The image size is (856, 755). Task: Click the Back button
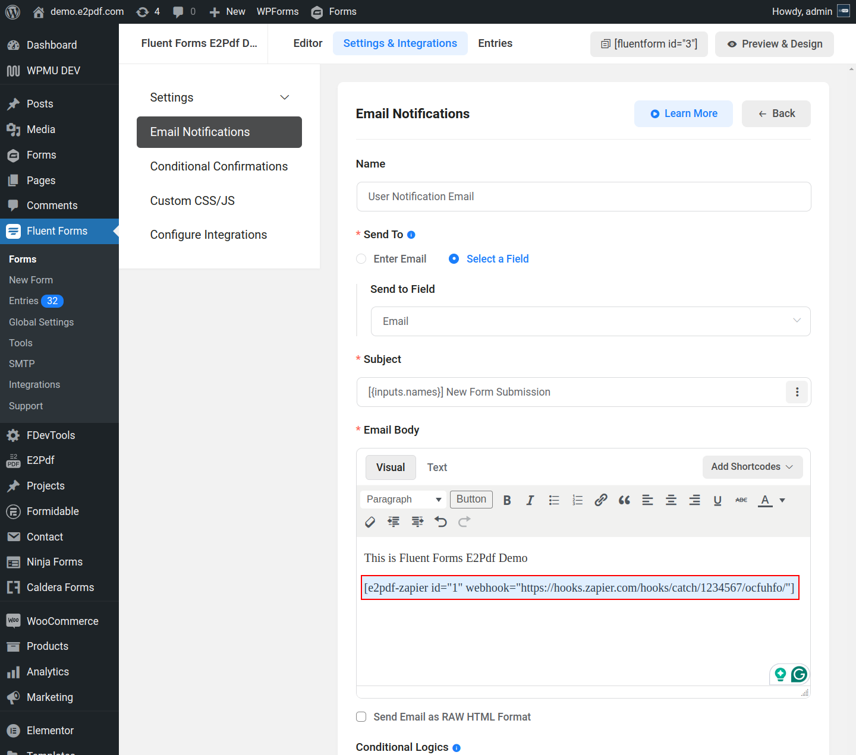point(776,113)
